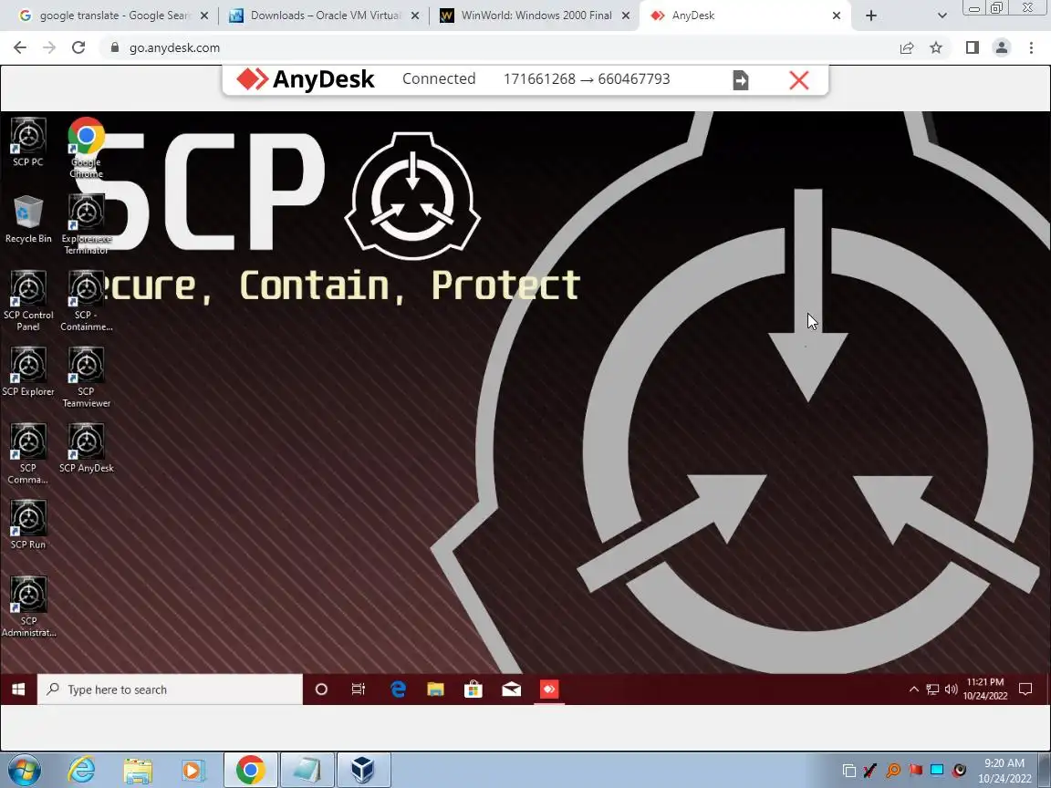Screen dimensions: 1051x788
Task: Open AnyDesk file transfer icon
Action: [741, 80]
